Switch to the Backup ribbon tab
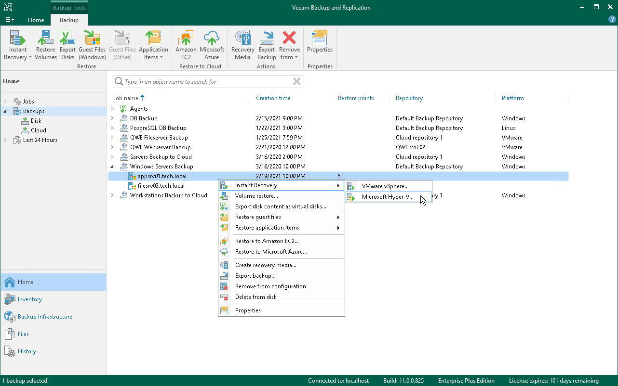618x386 pixels. [69, 20]
